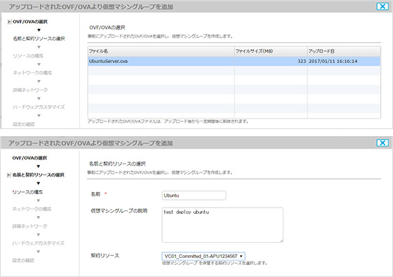This screenshot has height=277, width=393.
Task: Select ネットワークの構成 step in top wizard
Action: [32, 73]
